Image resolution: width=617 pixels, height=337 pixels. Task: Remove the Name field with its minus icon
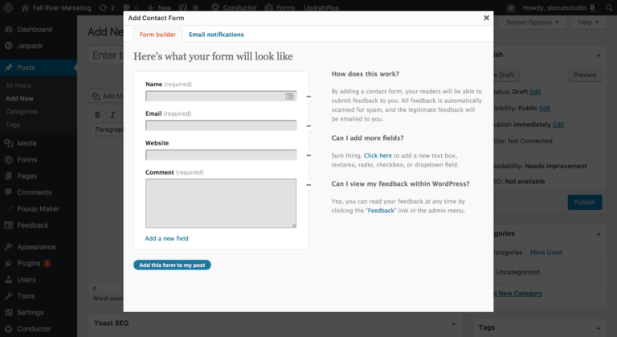(308, 97)
